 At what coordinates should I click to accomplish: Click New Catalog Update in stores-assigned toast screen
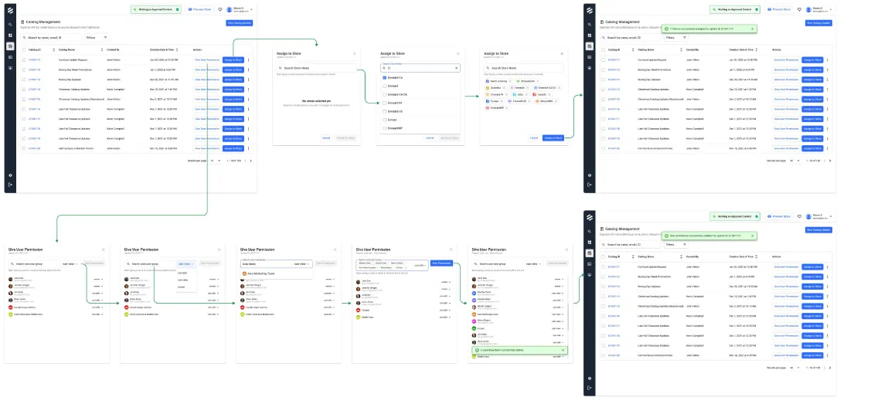pyautogui.click(x=818, y=23)
